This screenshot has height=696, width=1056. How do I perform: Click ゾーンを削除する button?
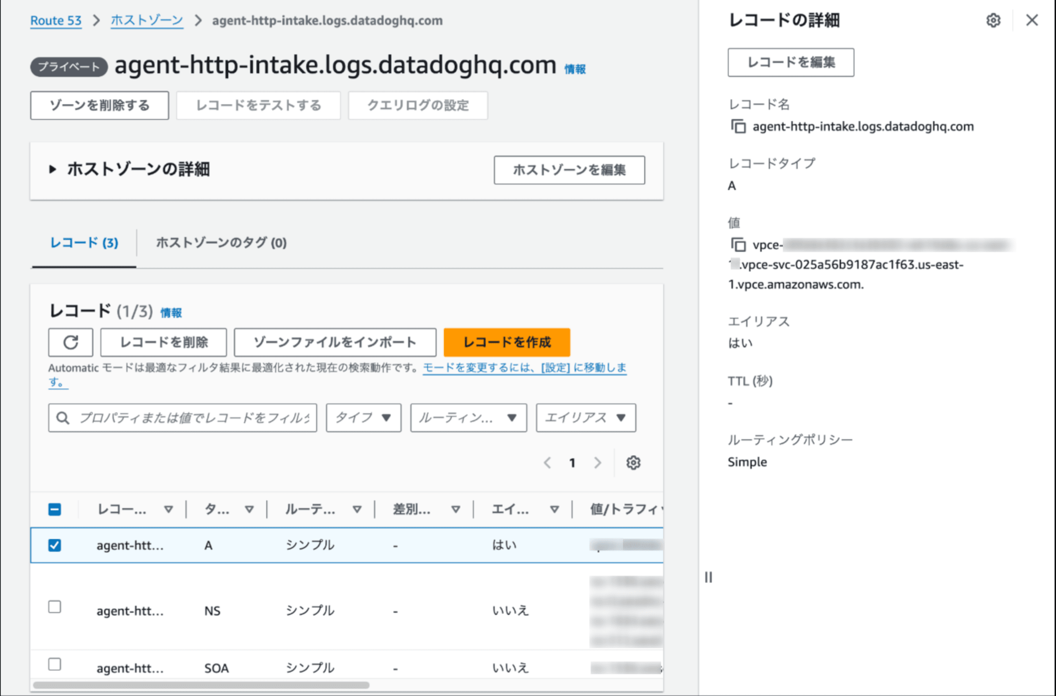tap(100, 106)
